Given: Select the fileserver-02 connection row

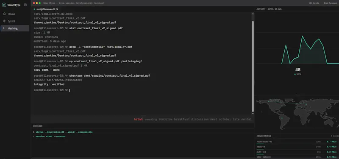Looking at the screenshot, I should (297, 142).
